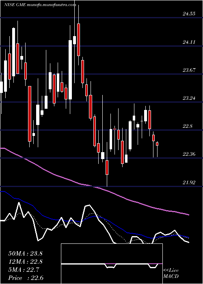Viewport: 203px width, 284px height.
Task: Click the 23.67 price level label
Action: [x=189, y=70]
